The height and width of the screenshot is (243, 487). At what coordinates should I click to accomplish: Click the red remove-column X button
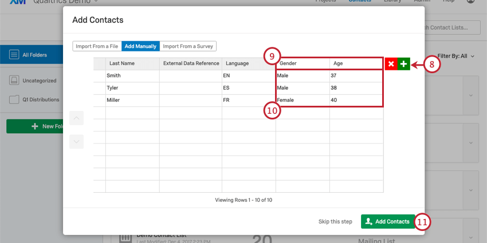coord(391,64)
